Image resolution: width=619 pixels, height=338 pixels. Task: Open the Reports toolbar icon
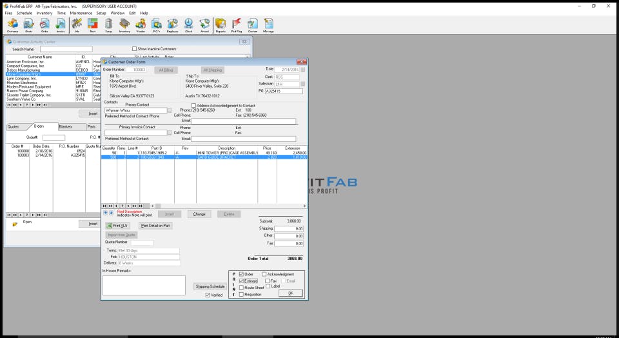[221, 25]
